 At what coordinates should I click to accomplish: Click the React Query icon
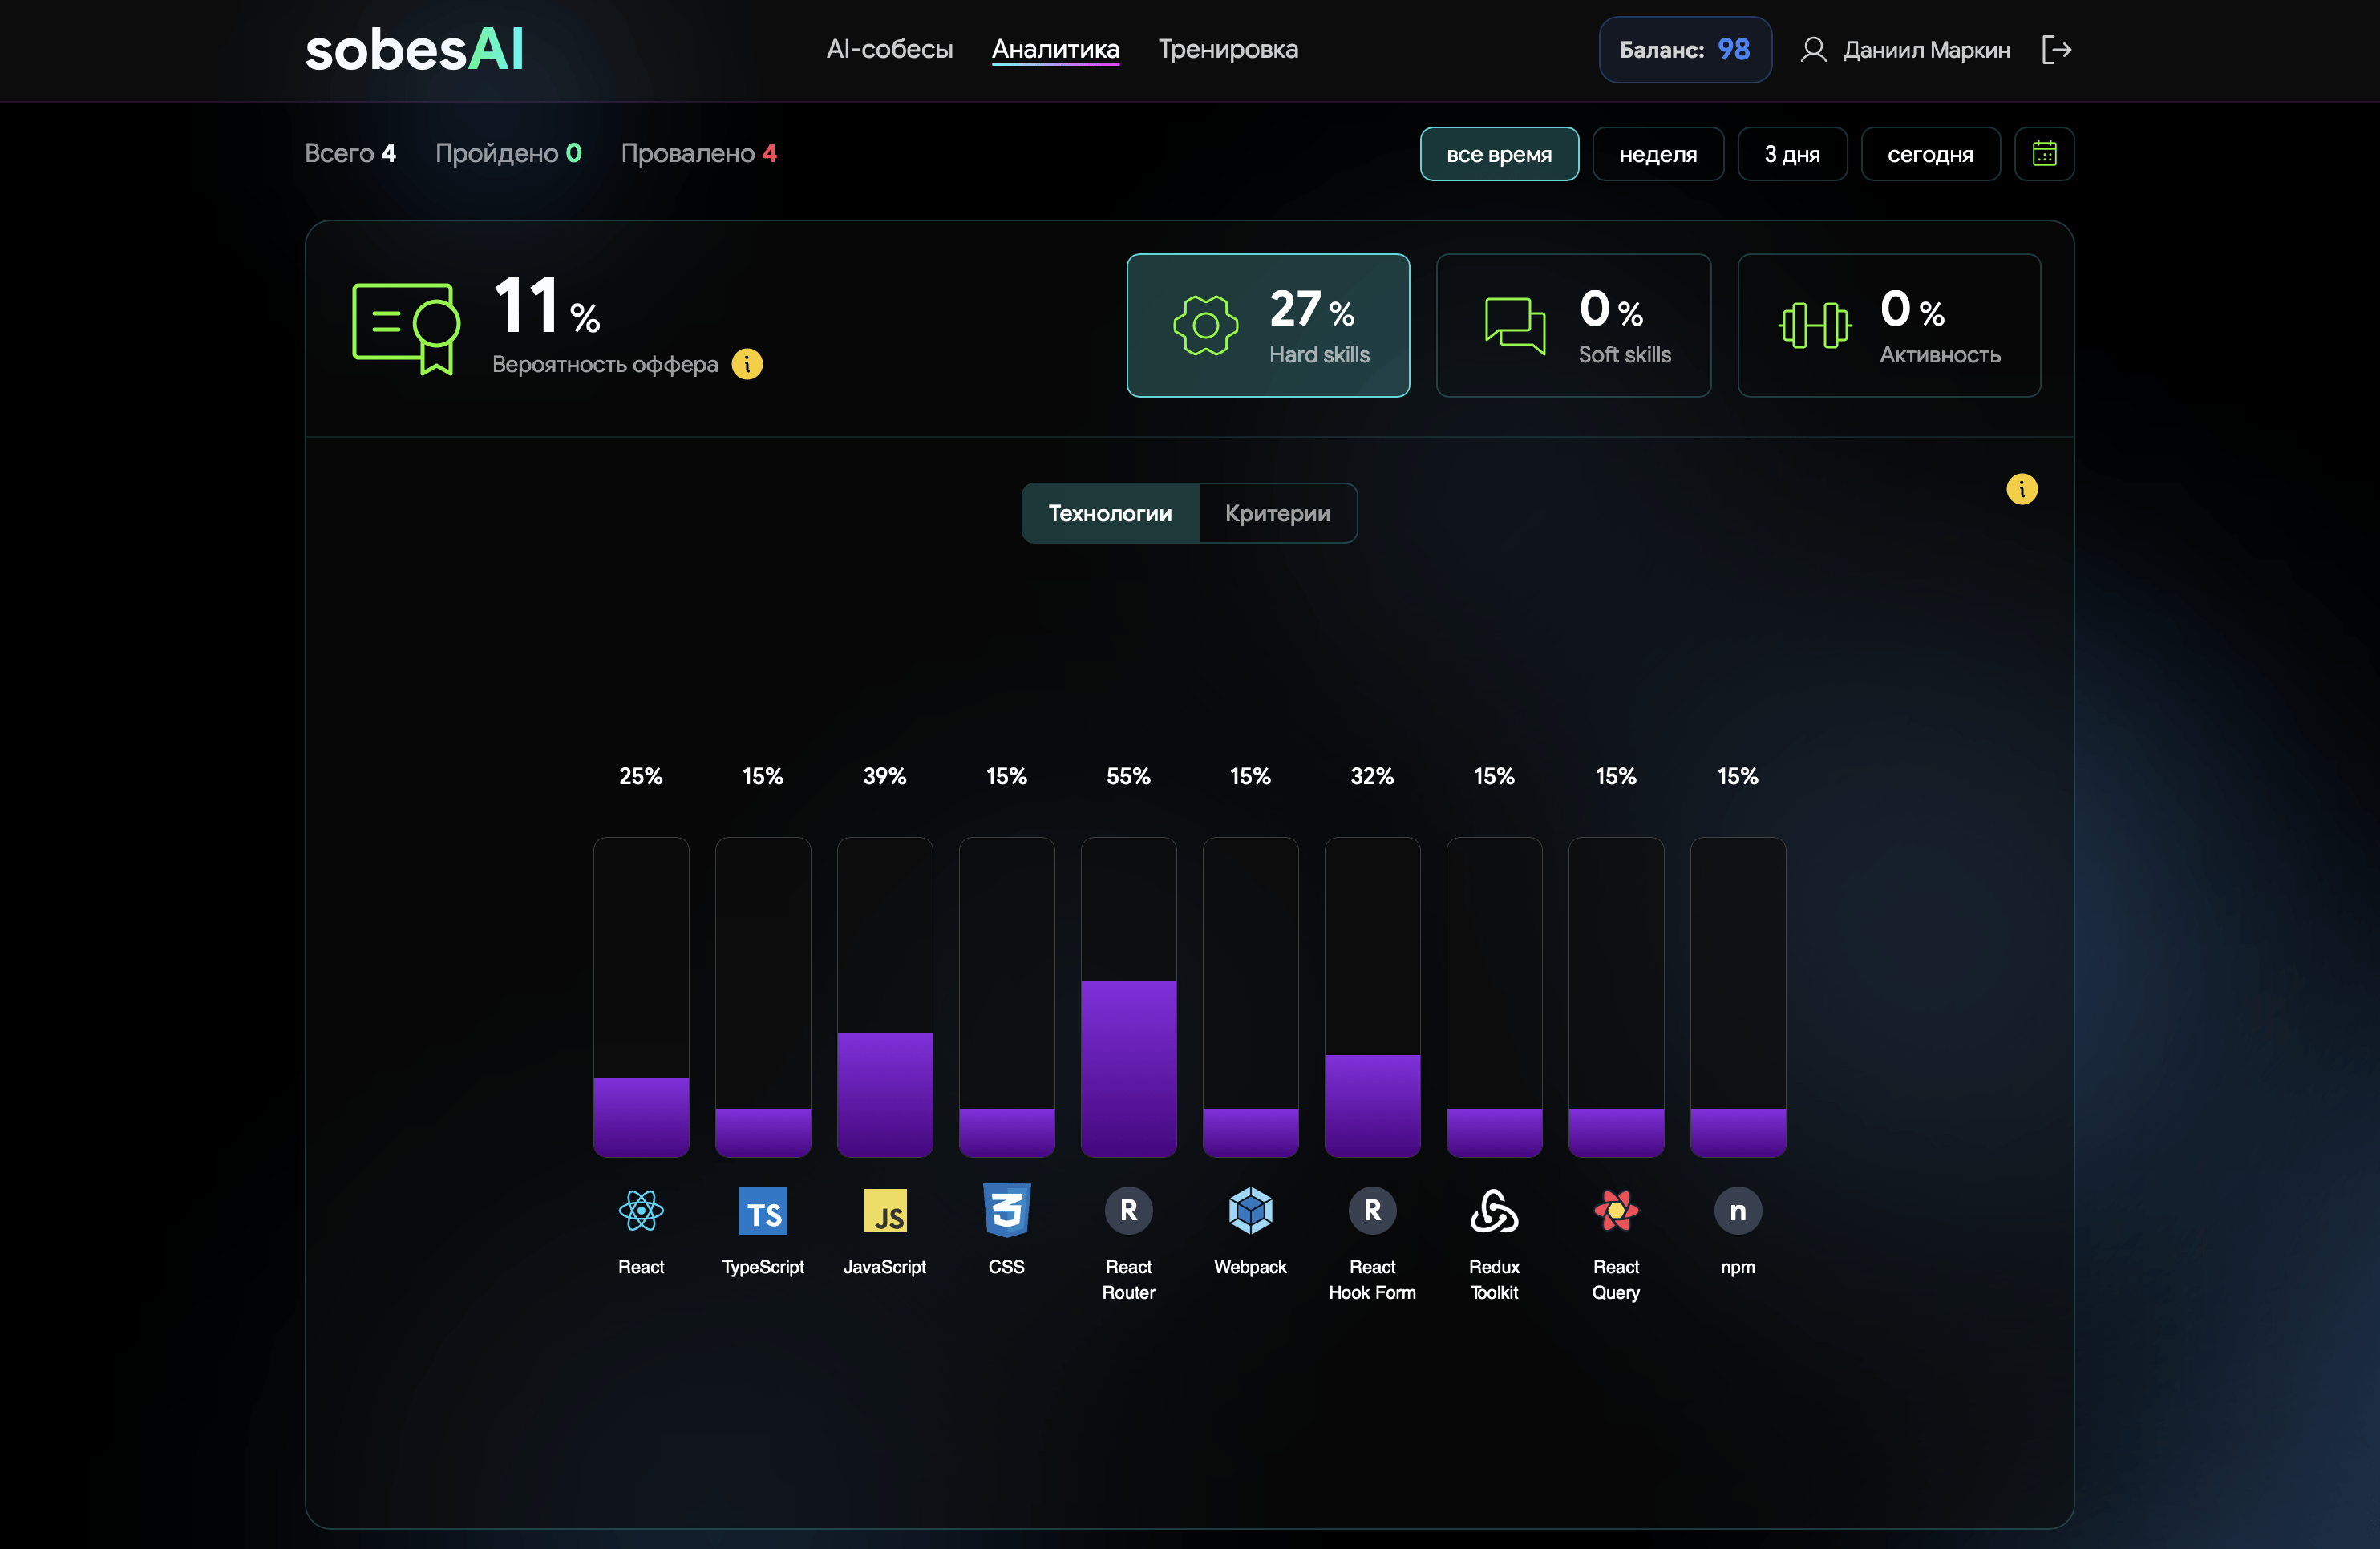click(1615, 1211)
